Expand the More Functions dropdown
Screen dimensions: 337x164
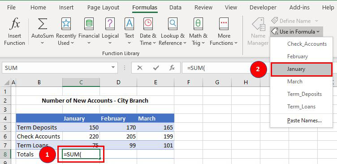[224, 39]
